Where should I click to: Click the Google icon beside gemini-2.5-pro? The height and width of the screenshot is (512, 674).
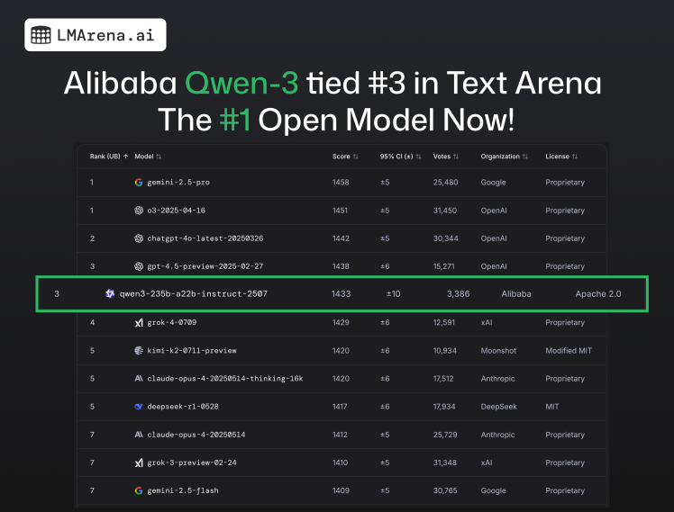pos(139,183)
